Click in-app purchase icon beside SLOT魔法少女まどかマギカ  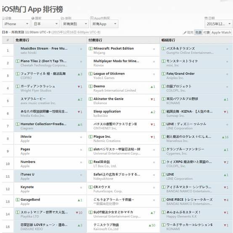[x=90, y=212]
